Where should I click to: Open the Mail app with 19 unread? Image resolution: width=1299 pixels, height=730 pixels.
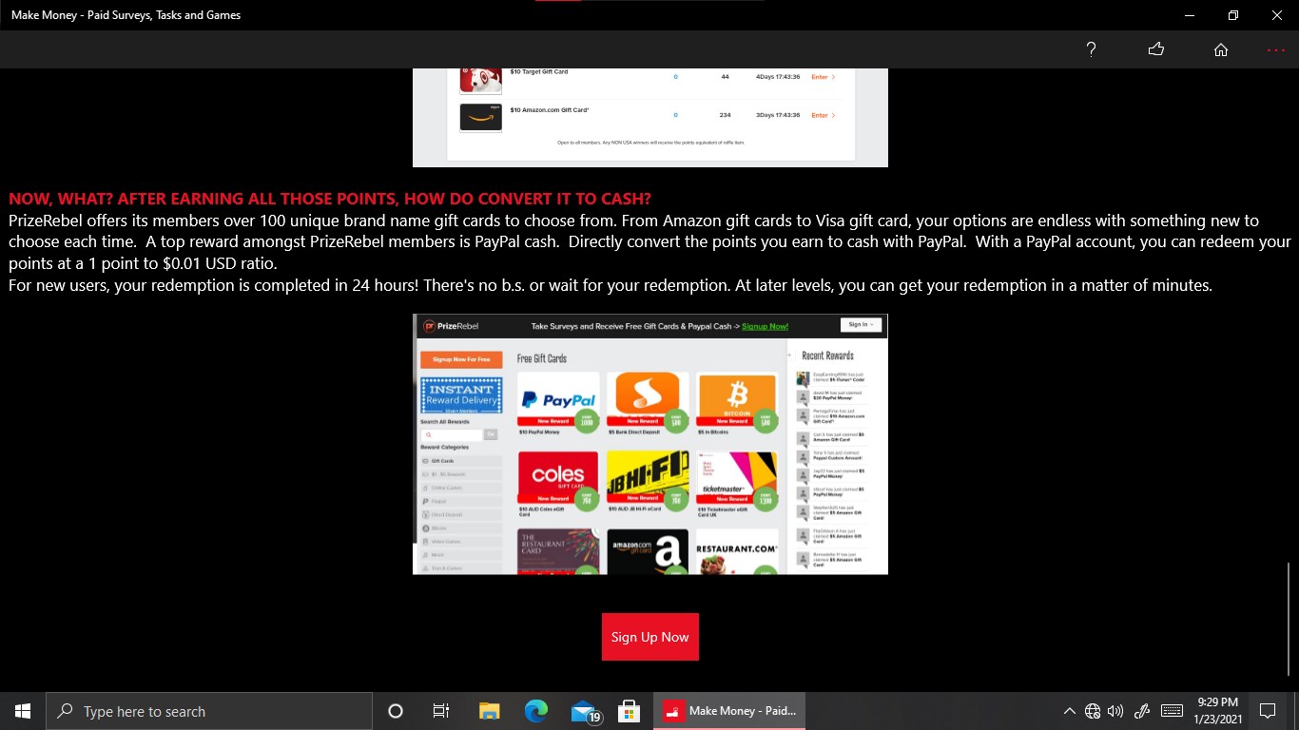[584, 711]
